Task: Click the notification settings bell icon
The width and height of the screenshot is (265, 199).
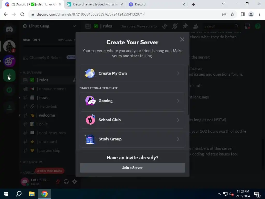Action: [175, 26]
